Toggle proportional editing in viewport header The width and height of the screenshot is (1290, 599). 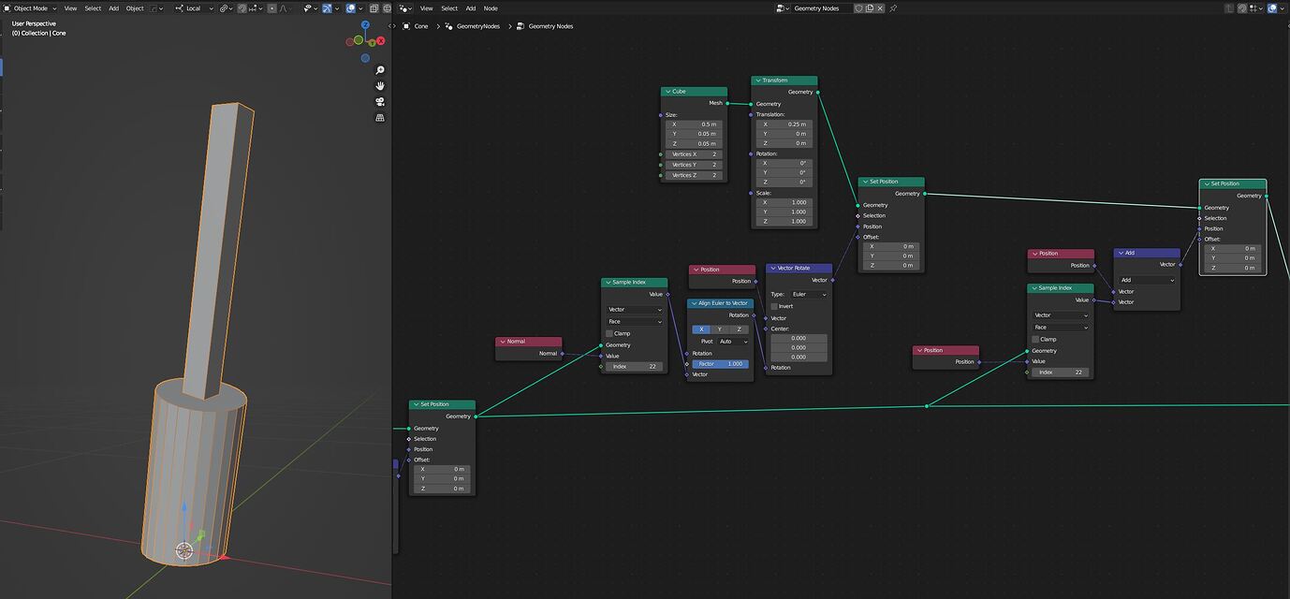click(x=271, y=8)
